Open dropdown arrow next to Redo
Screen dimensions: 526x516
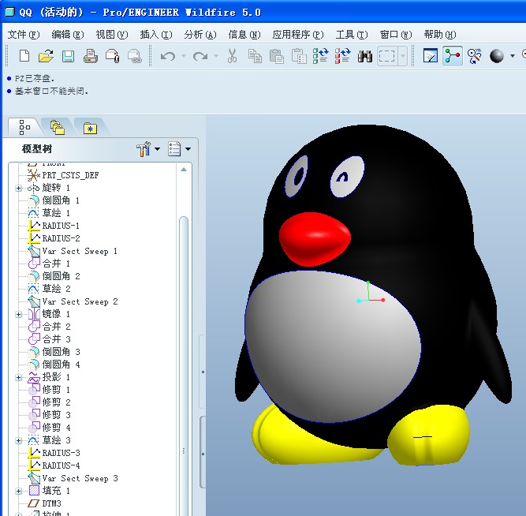click(x=216, y=56)
